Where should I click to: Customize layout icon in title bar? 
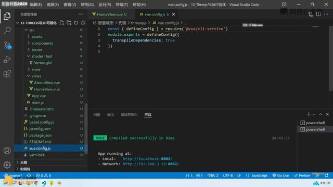[284, 5]
